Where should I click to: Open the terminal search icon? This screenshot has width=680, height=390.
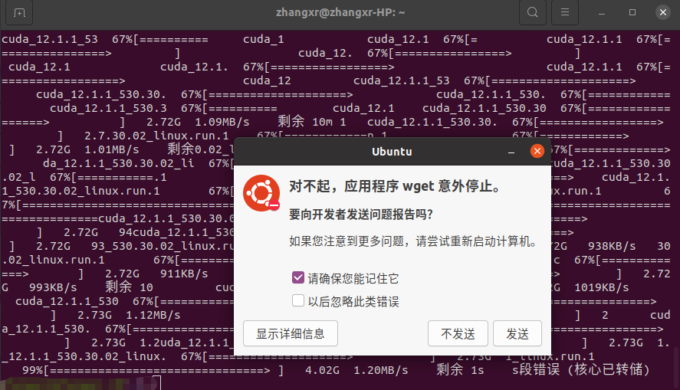click(533, 12)
